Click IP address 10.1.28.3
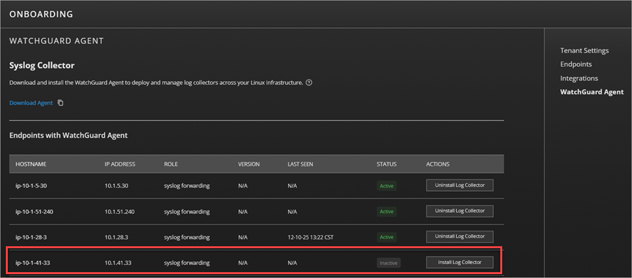Screen dimensions: 632x278 coord(117,237)
